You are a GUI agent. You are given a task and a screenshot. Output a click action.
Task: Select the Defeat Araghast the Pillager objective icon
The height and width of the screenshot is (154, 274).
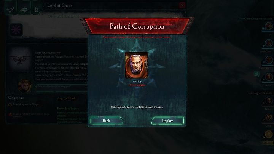pos(10,105)
